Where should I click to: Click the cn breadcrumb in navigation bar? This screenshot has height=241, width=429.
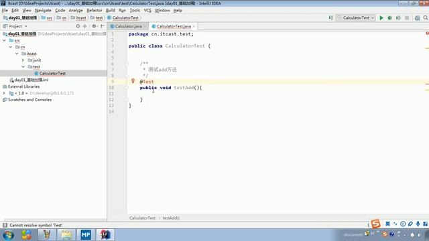62,18
